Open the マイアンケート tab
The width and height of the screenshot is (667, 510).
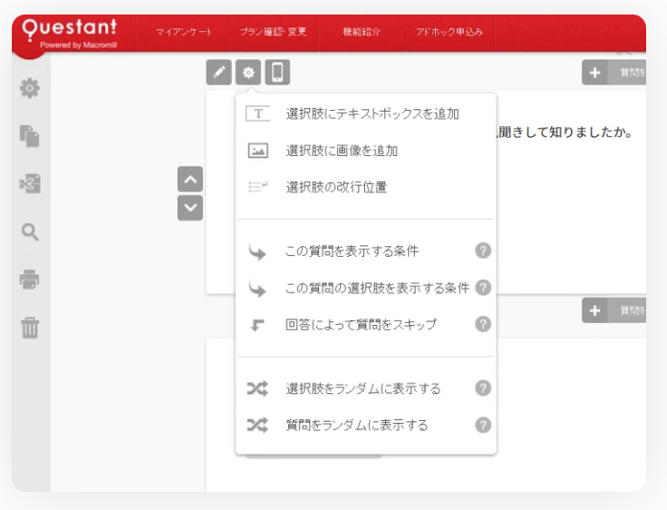[x=184, y=32]
